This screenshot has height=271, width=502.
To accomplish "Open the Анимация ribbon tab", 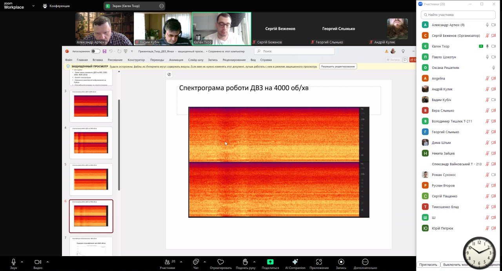I will [176, 60].
